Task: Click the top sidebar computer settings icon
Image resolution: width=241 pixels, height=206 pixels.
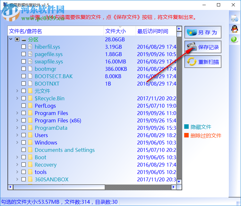Action: click(x=234, y=18)
